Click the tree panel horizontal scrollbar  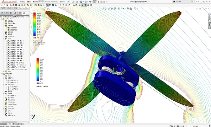point(15,122)
